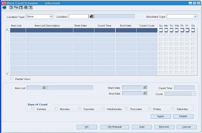Click the Delete button

point(183,116)
